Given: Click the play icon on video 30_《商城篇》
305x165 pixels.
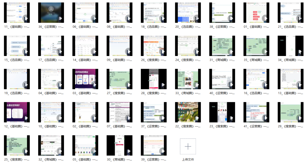Looking at the screenshot, I should (129, 151).
